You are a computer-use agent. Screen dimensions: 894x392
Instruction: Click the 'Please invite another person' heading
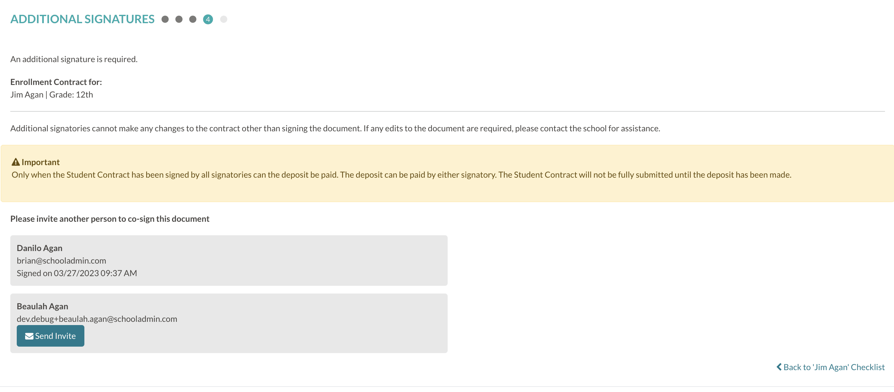click(110, 219)
